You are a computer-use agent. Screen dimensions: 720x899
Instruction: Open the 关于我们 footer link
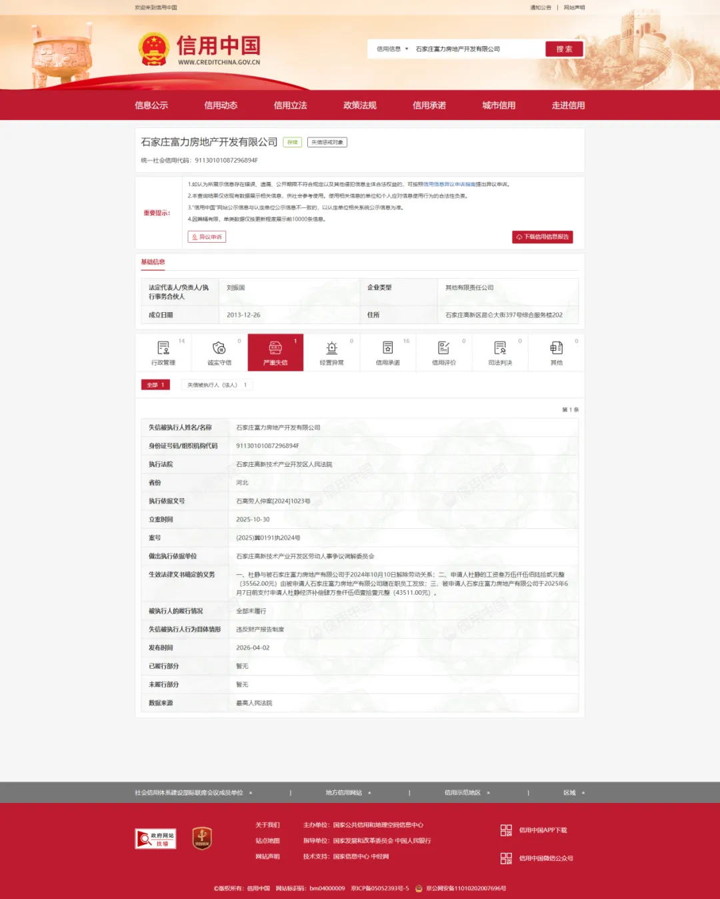pyautogui.click(x=267, y=825)
